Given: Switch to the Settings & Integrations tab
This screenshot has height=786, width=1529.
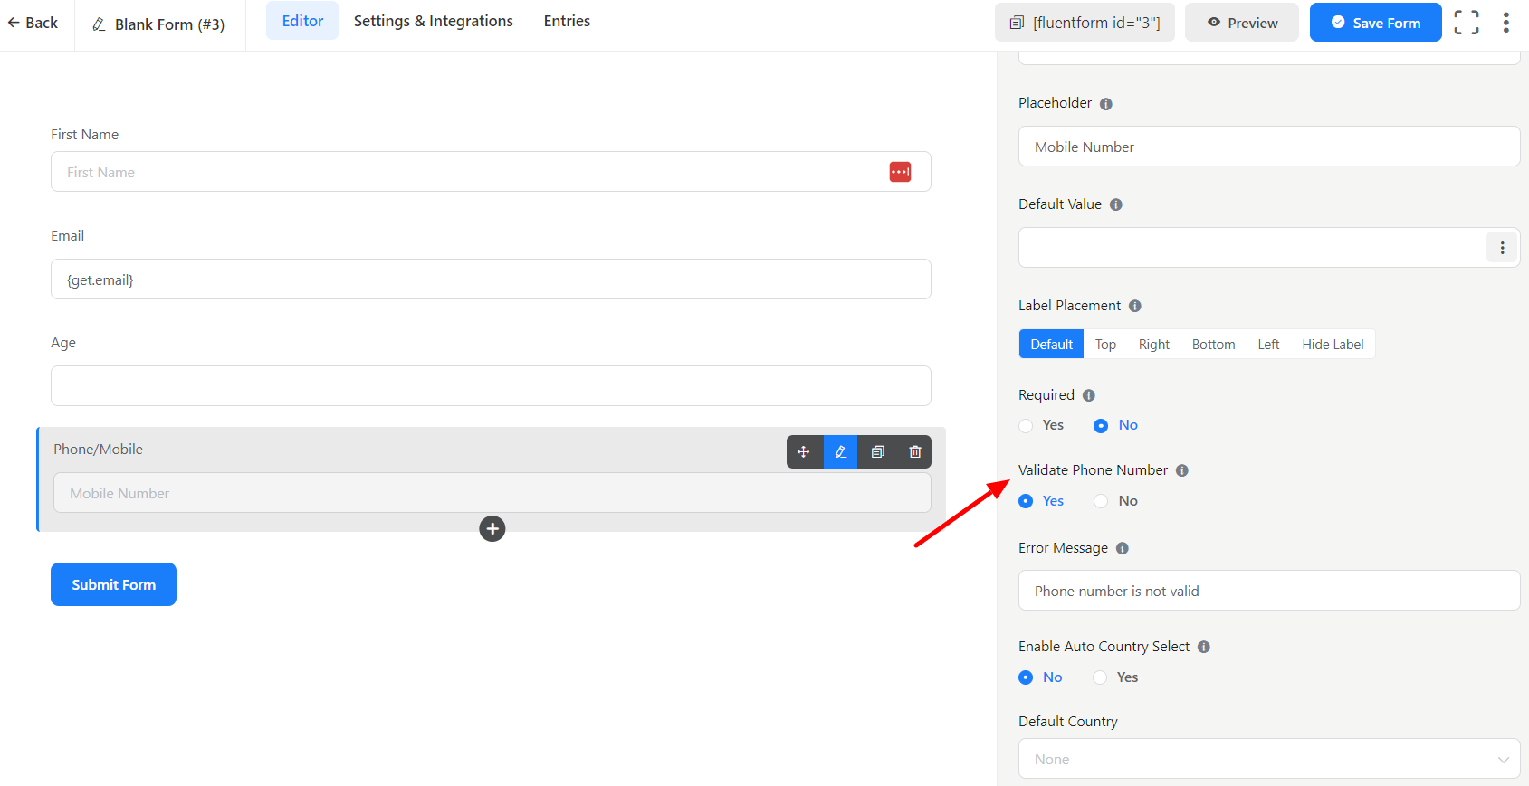Looking at the screenshot, I should (433, 21).
